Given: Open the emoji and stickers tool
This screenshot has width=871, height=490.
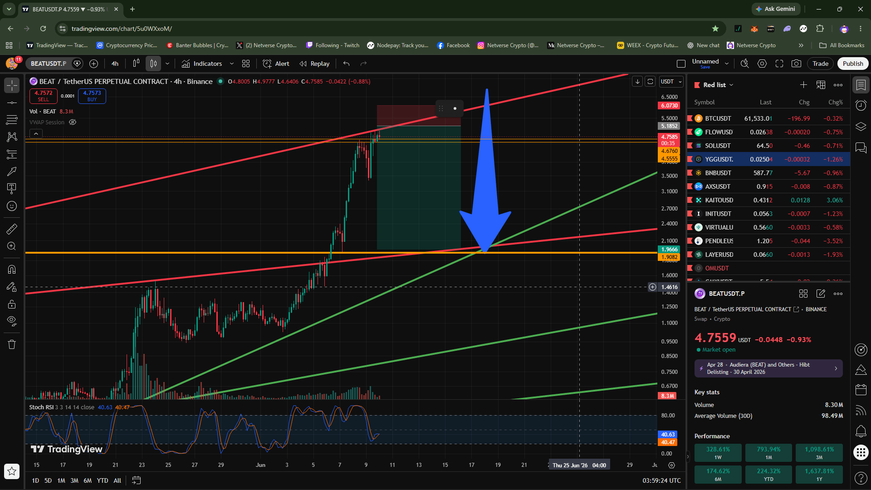Looking at the screenshot, I should (x=12, y=206).
